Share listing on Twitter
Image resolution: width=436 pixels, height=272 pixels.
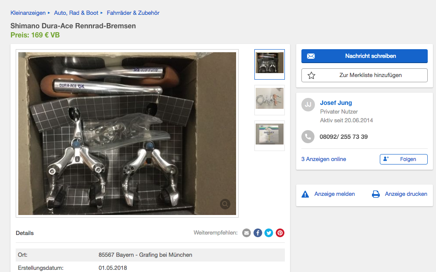click(269, 233)
